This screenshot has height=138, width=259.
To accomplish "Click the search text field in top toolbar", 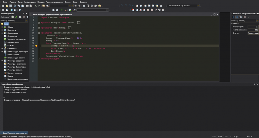I will (x=59, y=6).
